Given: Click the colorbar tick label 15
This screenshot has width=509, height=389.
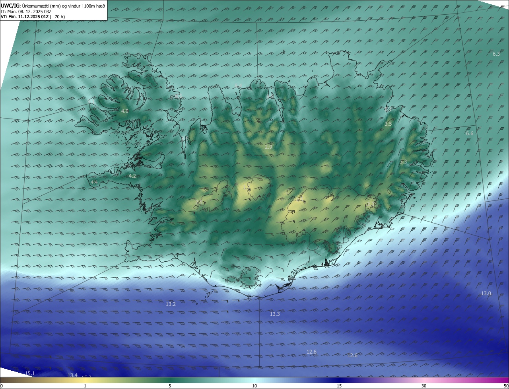Looking at the screenshot, I should (x=339, y=386).
